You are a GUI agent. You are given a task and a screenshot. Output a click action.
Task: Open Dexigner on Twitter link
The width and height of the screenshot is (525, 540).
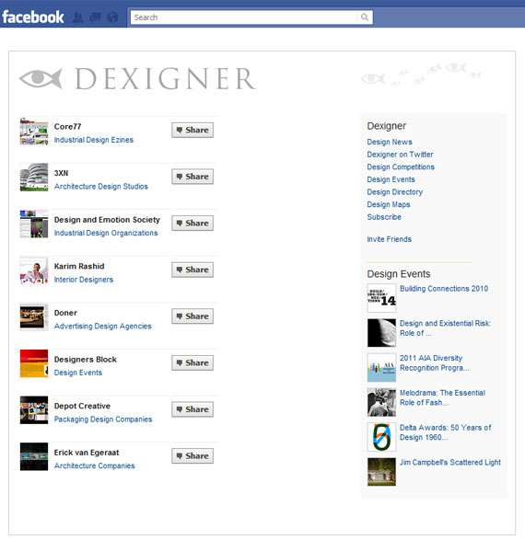point(401,155)
